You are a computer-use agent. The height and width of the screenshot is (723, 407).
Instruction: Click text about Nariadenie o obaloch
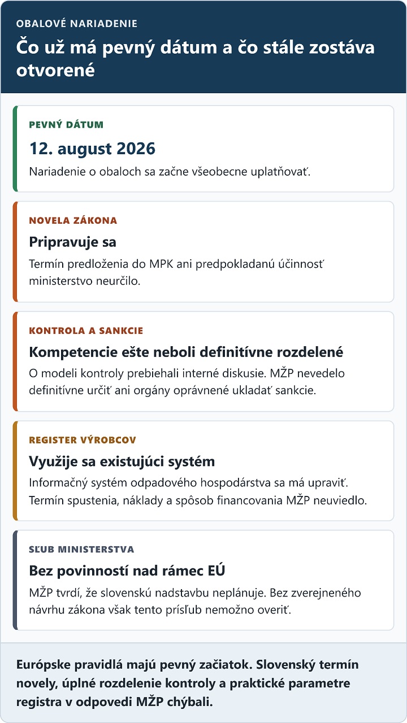(x=170, y=171)
